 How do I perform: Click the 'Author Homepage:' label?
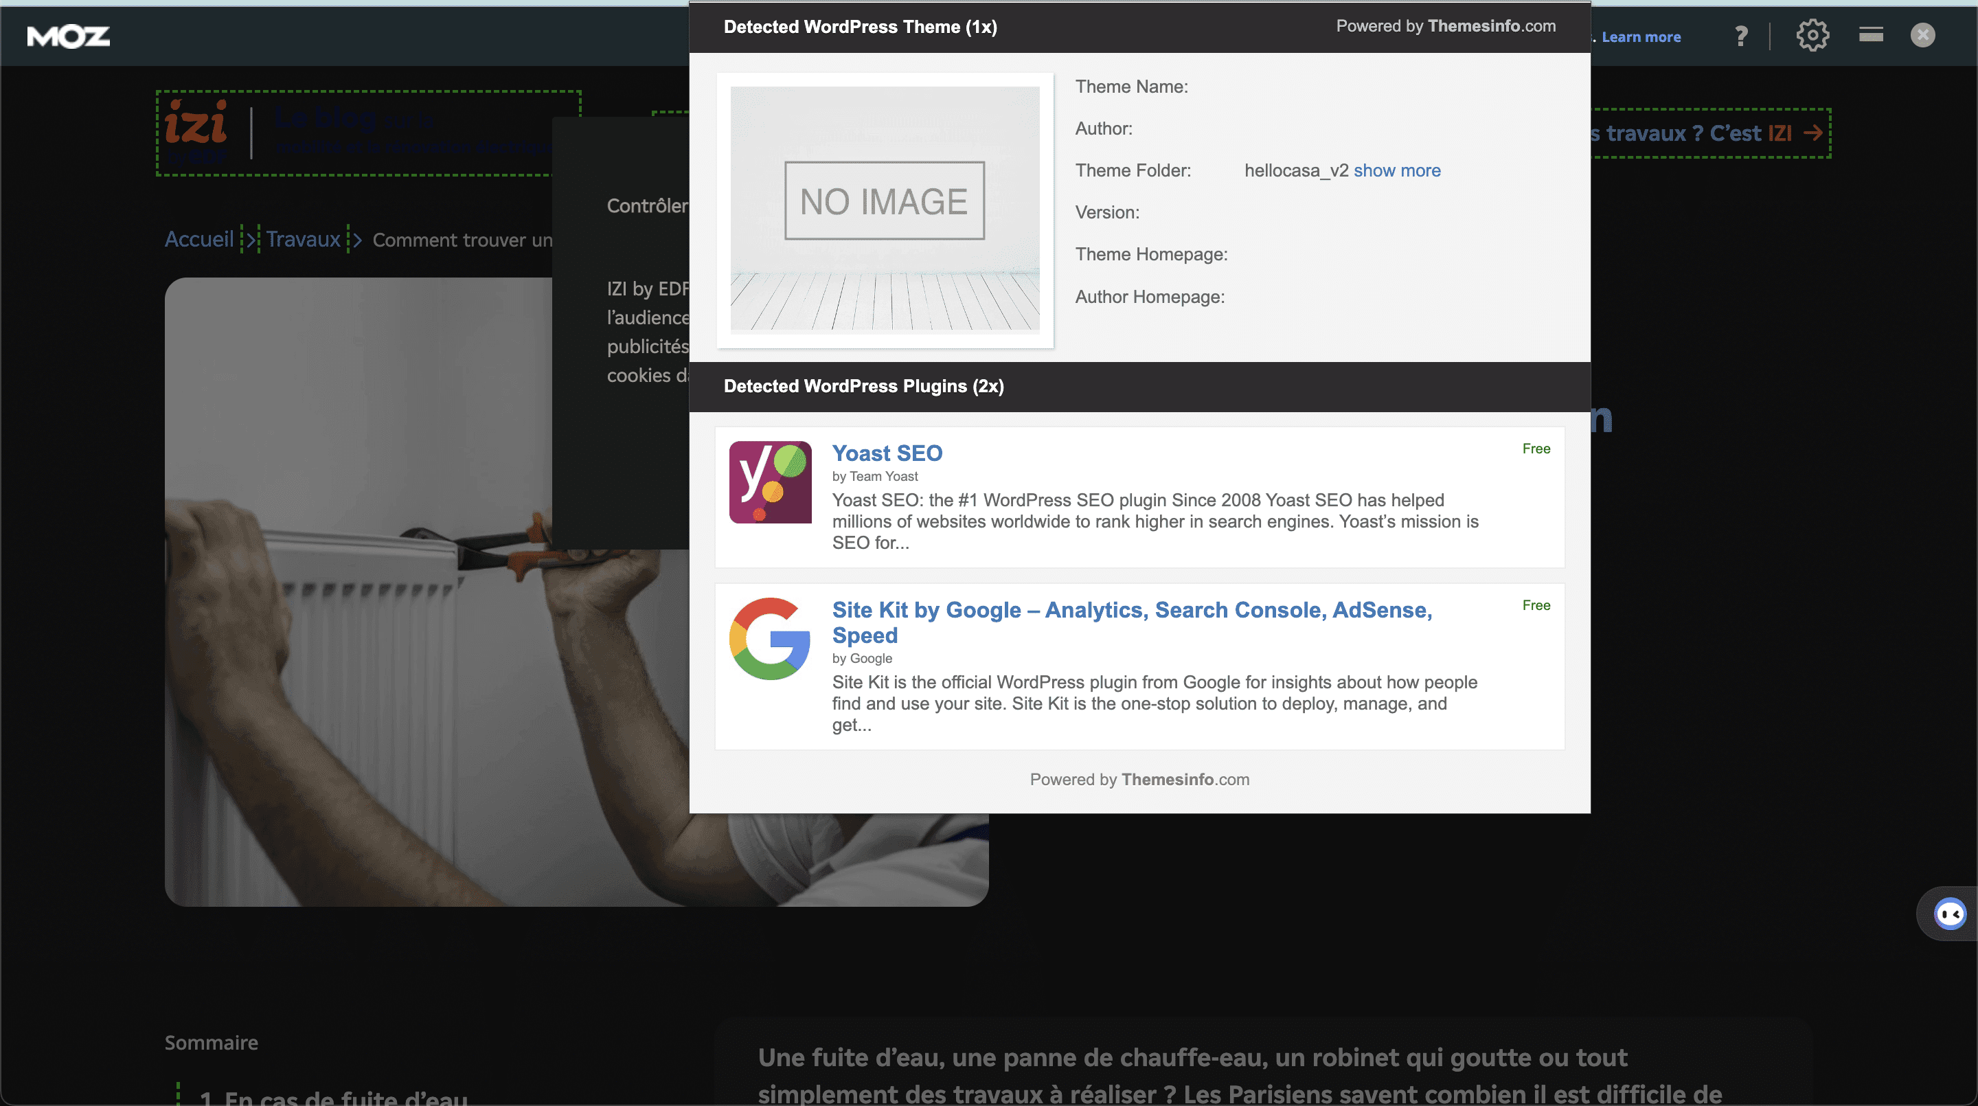(x=1150, y=297)
